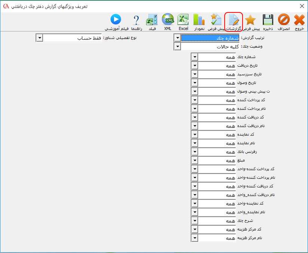Select the پیش فرض star icon
Image resolution: width=308 pixels, height=253 pixels.
tap(250, 19)
